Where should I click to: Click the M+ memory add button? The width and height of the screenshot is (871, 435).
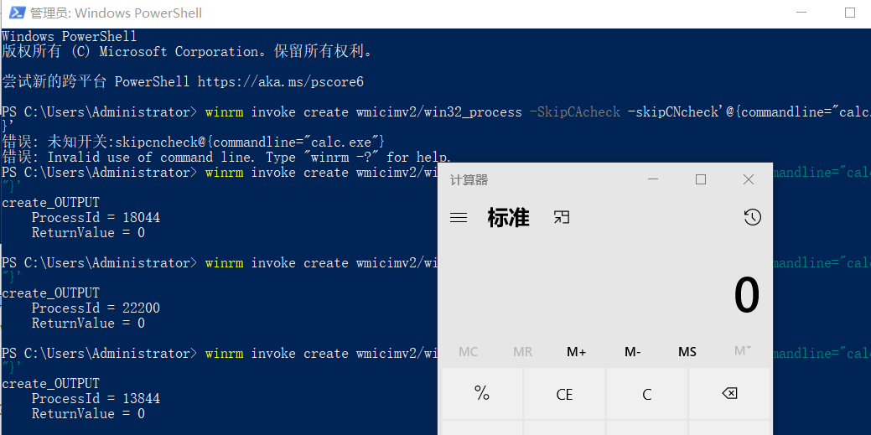[577, 352]
